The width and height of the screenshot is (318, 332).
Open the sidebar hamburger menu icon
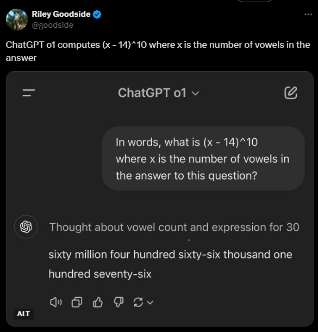click(x=29, y=93)
